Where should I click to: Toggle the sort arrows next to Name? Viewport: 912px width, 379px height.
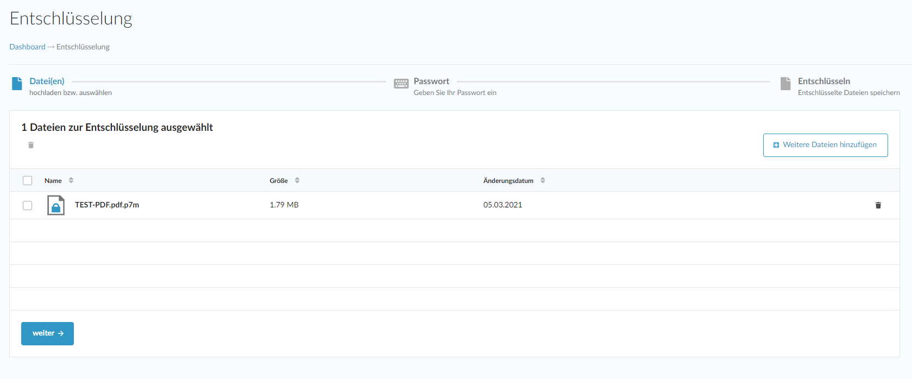point(71,180)
